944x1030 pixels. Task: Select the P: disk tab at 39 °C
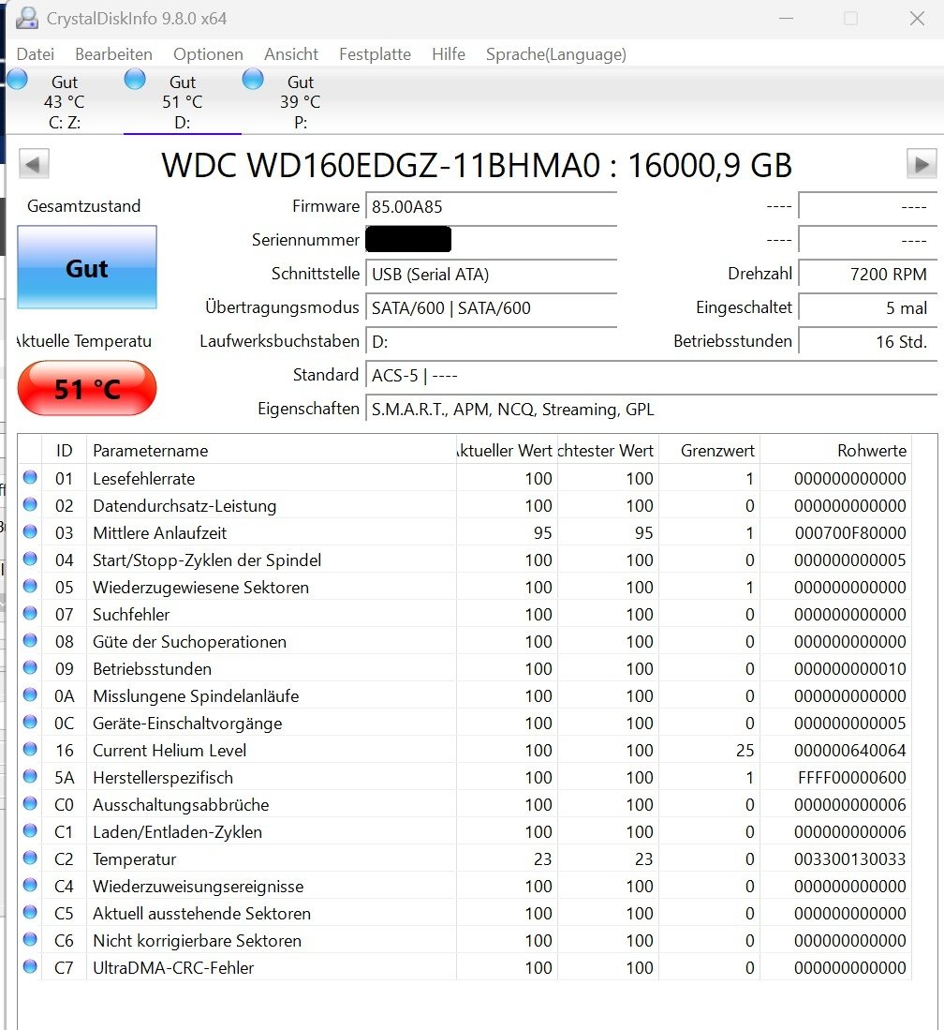click(x=300, y=101)
